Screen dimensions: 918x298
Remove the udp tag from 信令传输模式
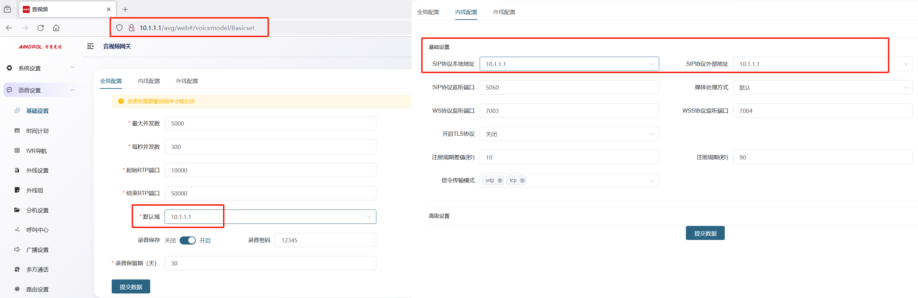(500, 180)
